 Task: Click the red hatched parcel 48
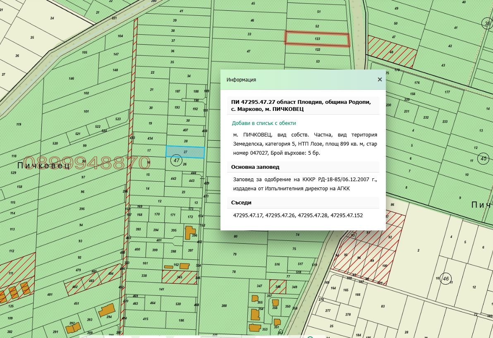[392, 52]
